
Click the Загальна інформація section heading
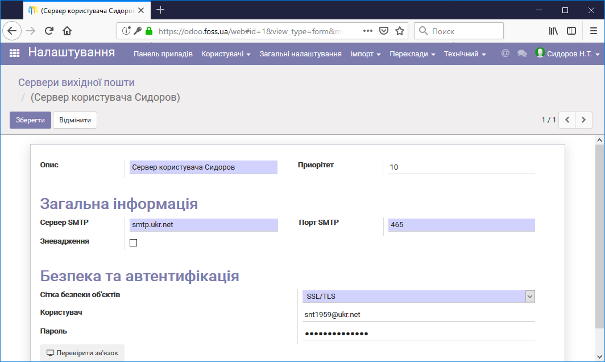[x=119, y=204]
